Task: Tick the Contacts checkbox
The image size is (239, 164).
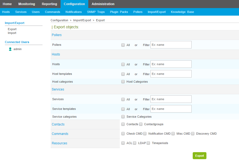Action: tap(123, 124)
